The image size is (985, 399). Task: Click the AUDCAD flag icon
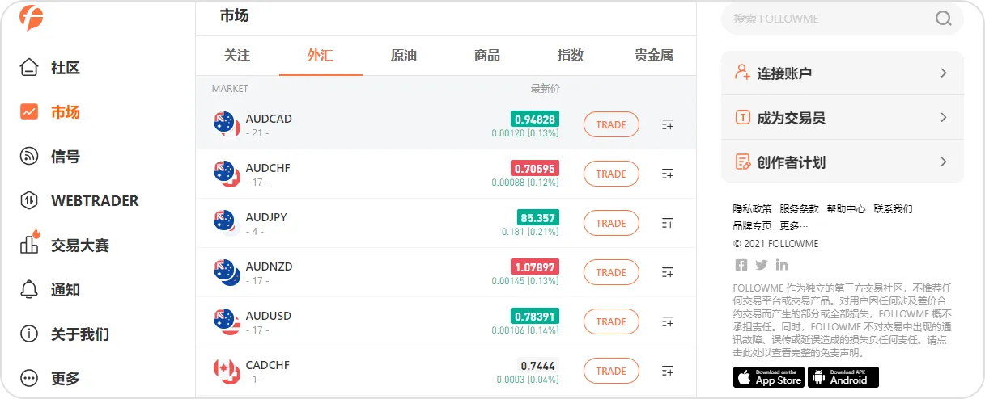227,124
